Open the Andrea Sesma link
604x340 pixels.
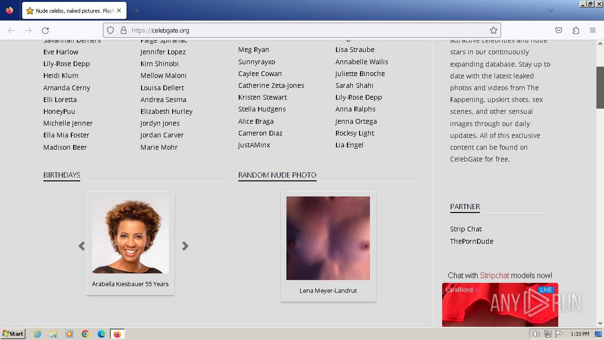pos(163,100)
